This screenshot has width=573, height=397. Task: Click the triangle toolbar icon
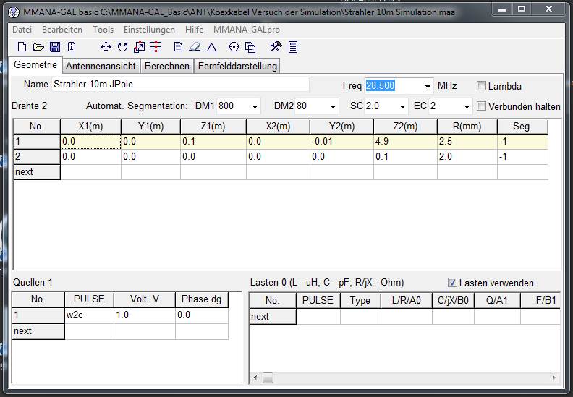(211, 47)
